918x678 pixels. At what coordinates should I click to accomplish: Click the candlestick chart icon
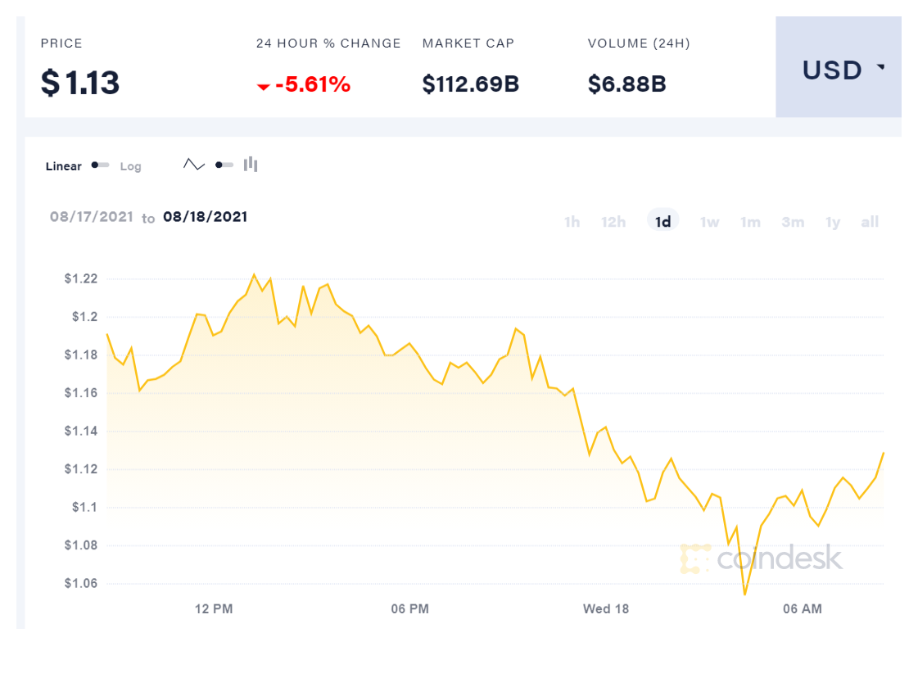(251, 165)
